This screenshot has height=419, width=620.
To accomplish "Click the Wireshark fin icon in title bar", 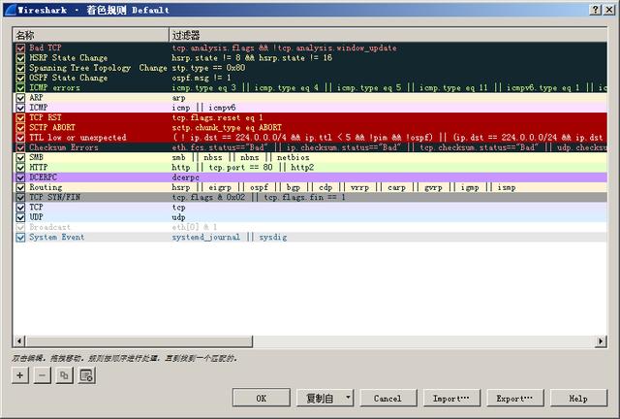I will [x=10, y=10].
